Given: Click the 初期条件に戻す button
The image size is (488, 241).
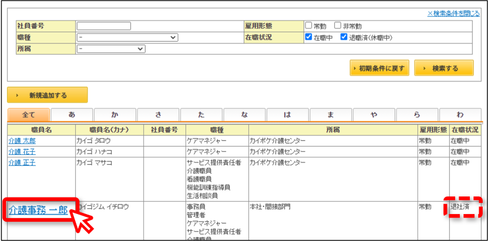Looking at the screenshot, I should [x=379, y=68].
